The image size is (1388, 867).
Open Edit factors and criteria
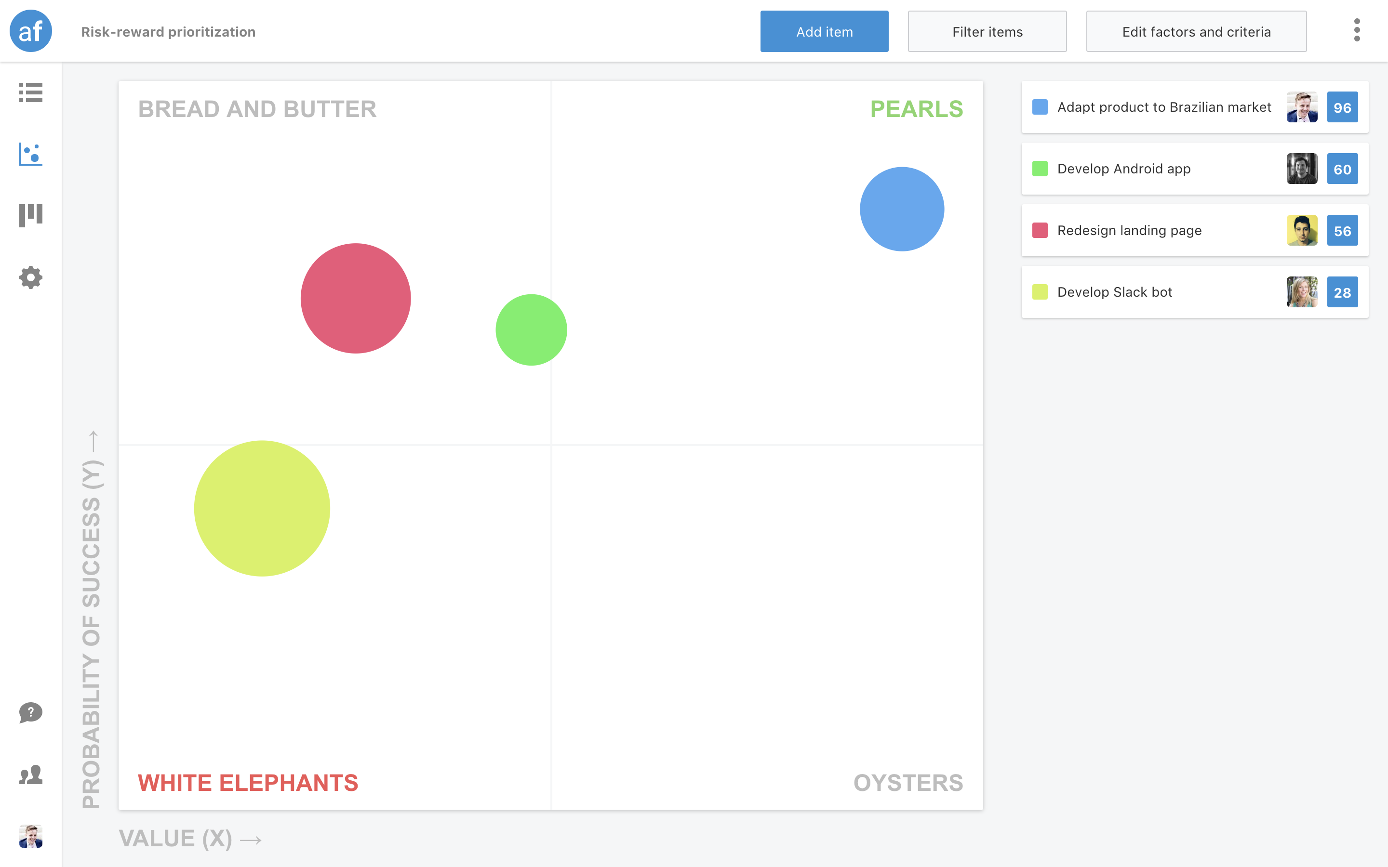[1196, 32]
